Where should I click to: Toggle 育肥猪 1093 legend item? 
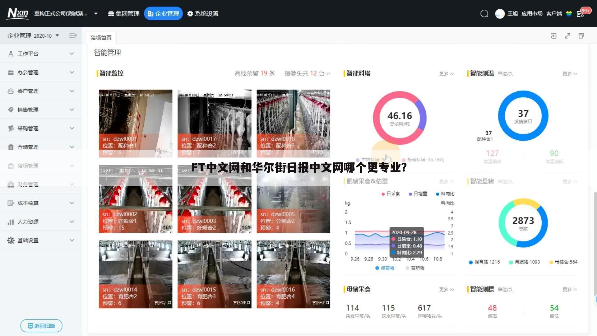tap(525, 262)
